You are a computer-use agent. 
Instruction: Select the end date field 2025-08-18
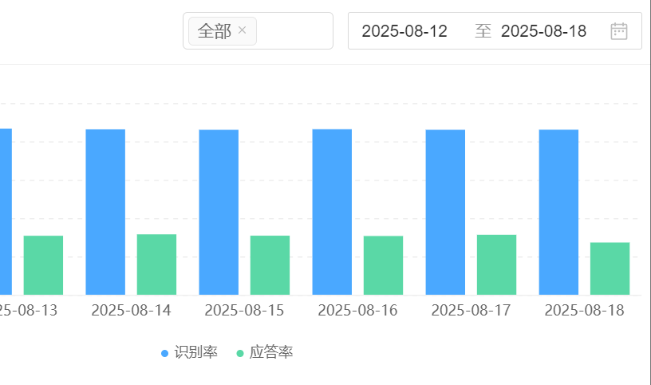pos(543,31)
